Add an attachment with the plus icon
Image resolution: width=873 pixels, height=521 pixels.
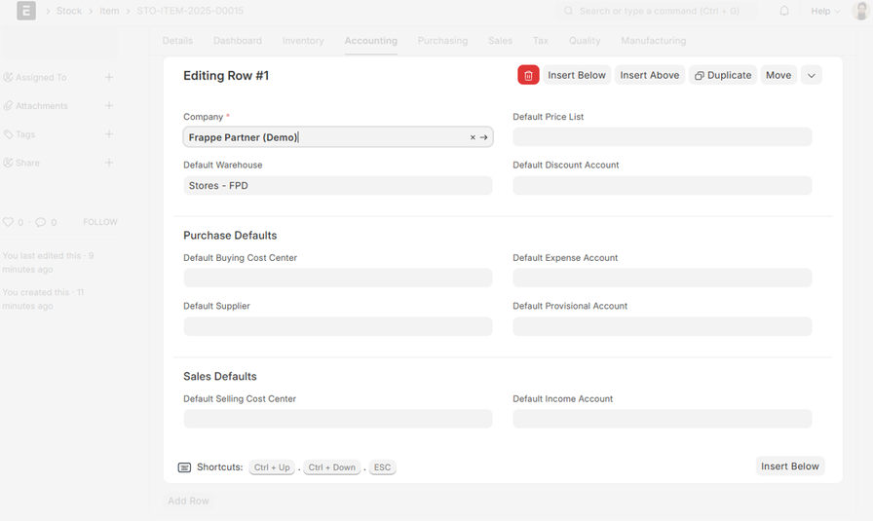click(x=109, y=105)
